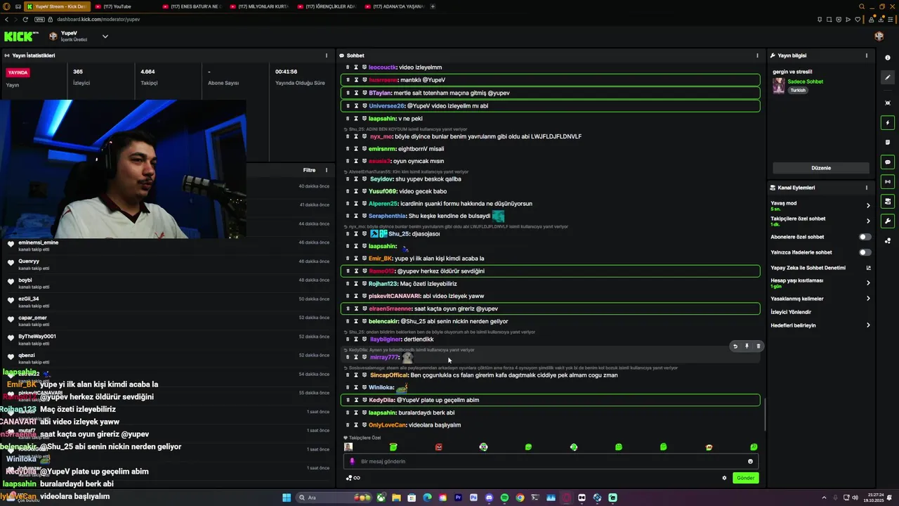Click the Düzenle button
The width and height of the screenshot is (899, 506).
tap(820, 168)
